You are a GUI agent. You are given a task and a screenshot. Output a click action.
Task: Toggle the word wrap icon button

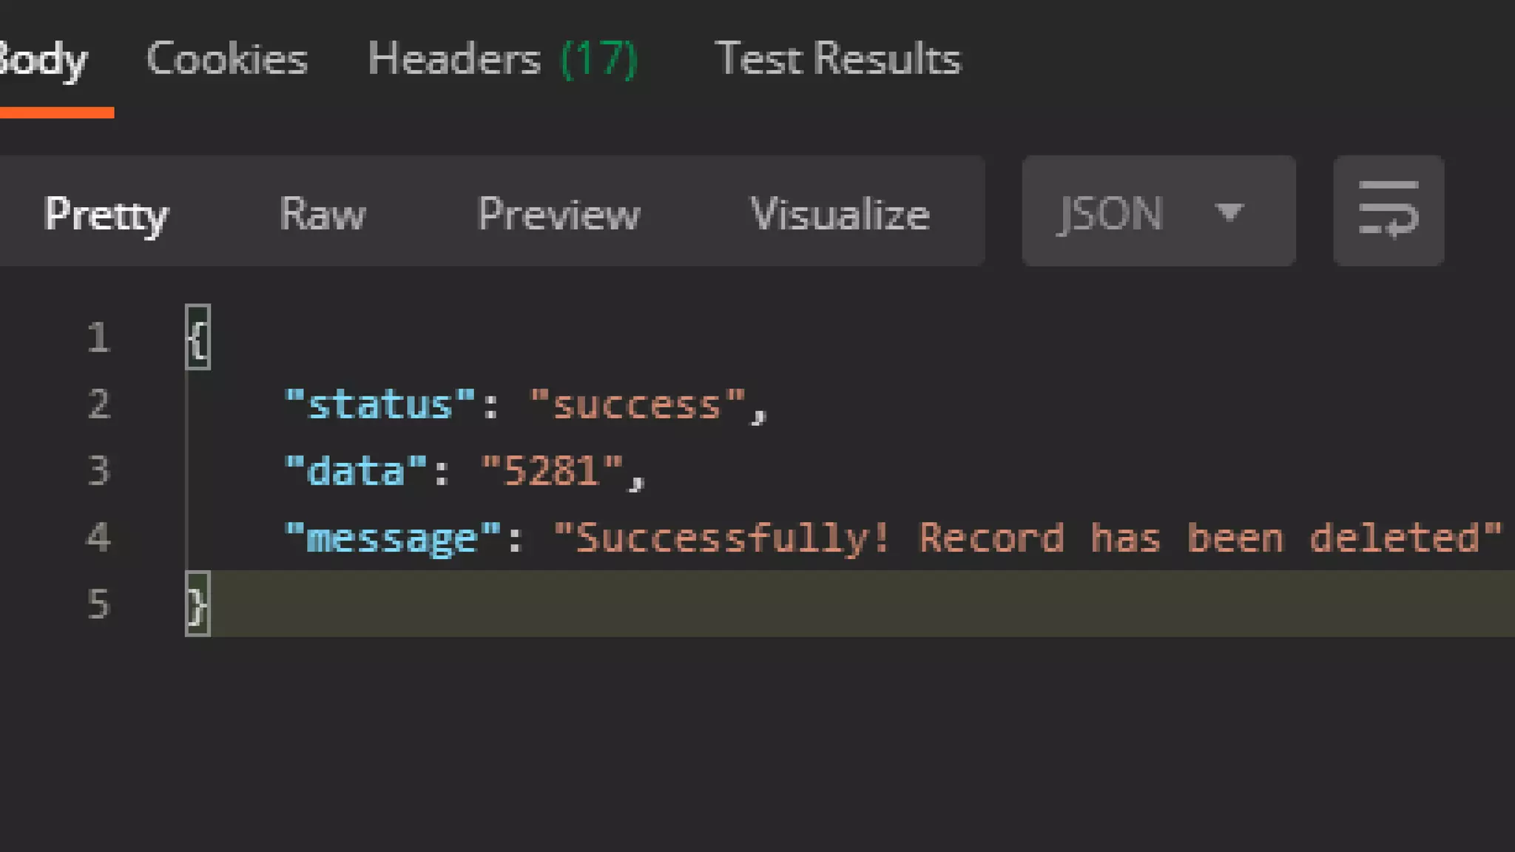(x=1388, y=211)
